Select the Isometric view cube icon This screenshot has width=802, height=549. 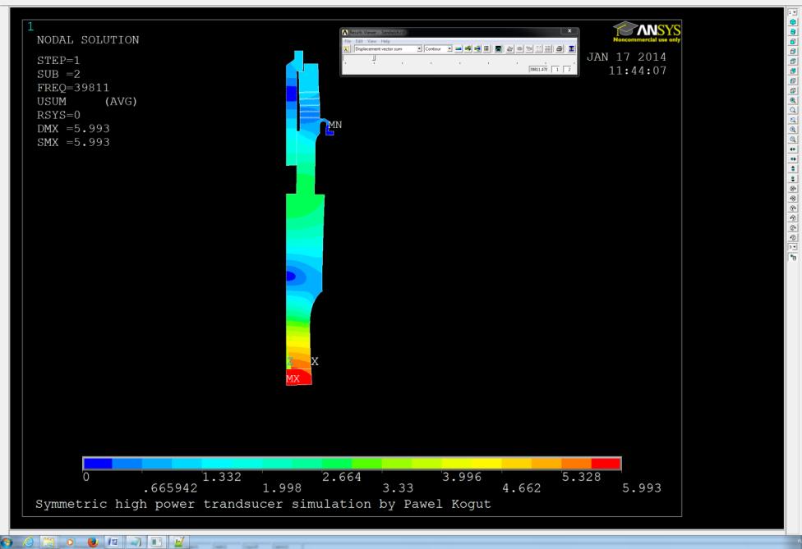click(793, 22)
